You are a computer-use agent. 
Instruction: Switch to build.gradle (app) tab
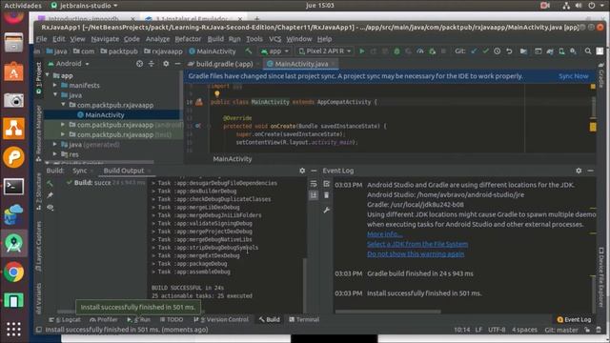click(224, 64)
